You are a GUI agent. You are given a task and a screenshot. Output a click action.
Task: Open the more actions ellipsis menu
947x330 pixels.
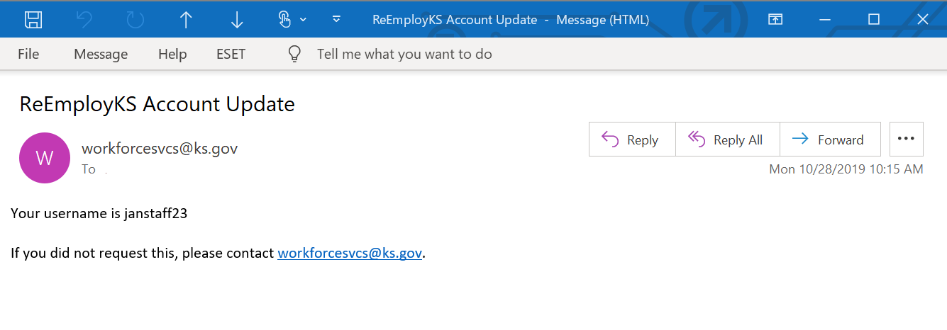[907, 139]
